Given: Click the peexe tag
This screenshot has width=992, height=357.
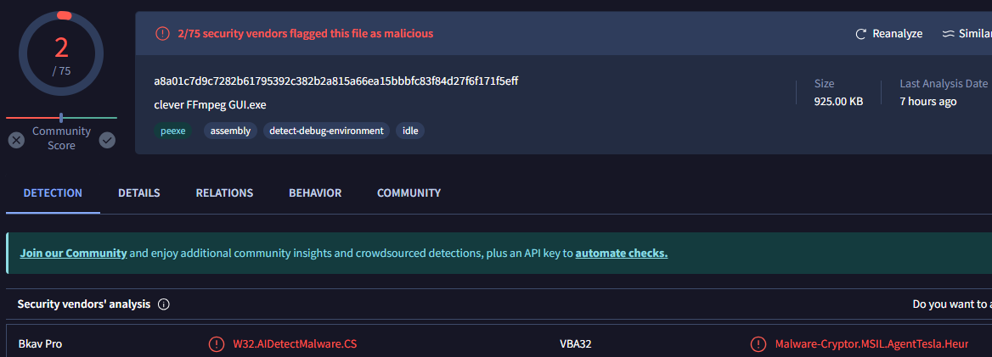Looking at the screenshot, I should point(173,131).
